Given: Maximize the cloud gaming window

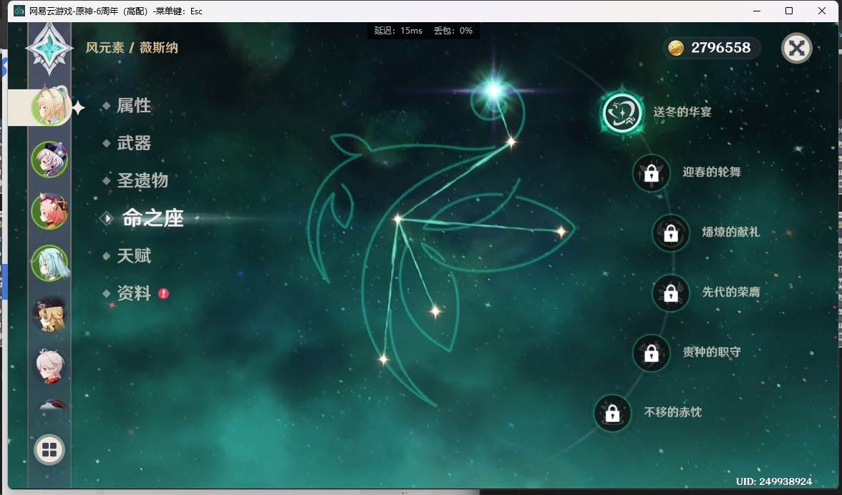Looking at the screenshot, I should click(x=789, y=11).
